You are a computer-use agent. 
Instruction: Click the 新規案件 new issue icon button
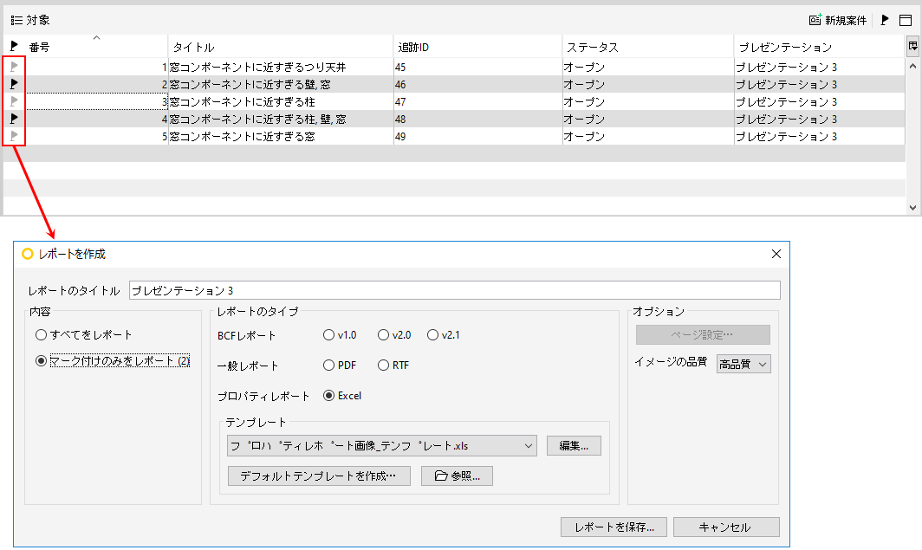tap(838, 20)
